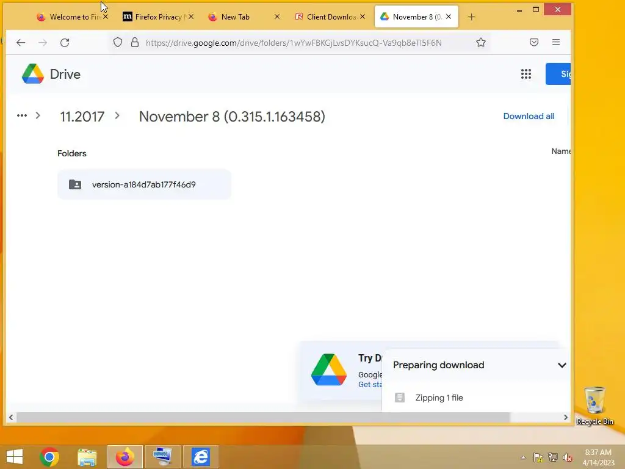Open the 11.2017 breadcrumb folder

click(82, 117)
